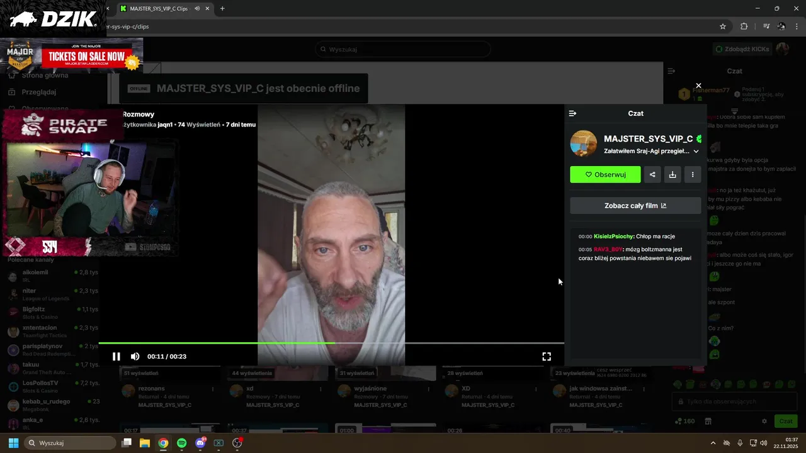Bookmark the page with the star icon
This screenshot has height=453, width=806.
(x=723, y=26)
